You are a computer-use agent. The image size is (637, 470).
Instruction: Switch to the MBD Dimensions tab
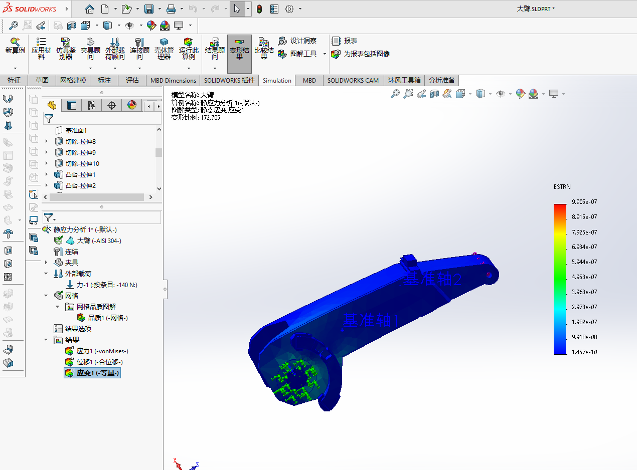[x=174, y=80]
